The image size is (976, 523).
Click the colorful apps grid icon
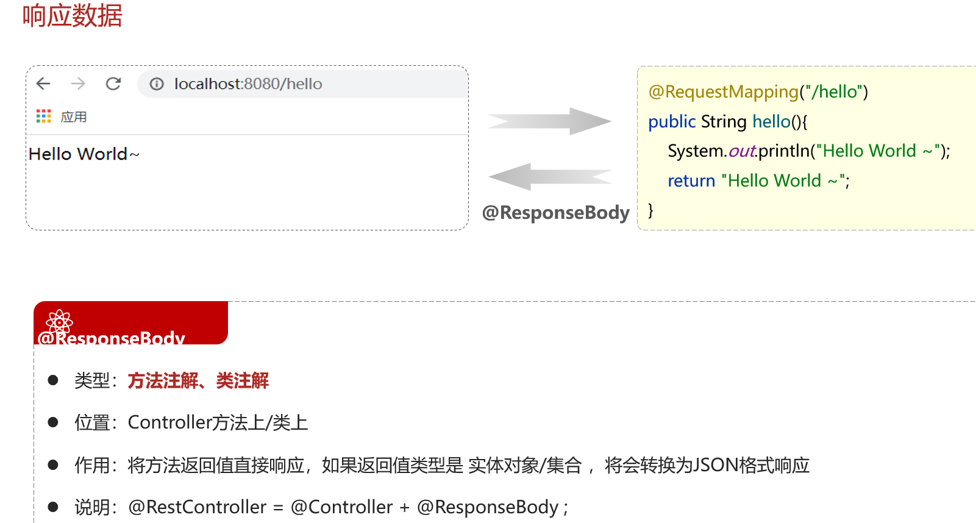point(43,116)
